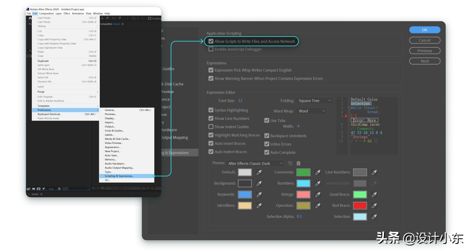Click the Keywords eyedropper icon

tap(259, 195)
